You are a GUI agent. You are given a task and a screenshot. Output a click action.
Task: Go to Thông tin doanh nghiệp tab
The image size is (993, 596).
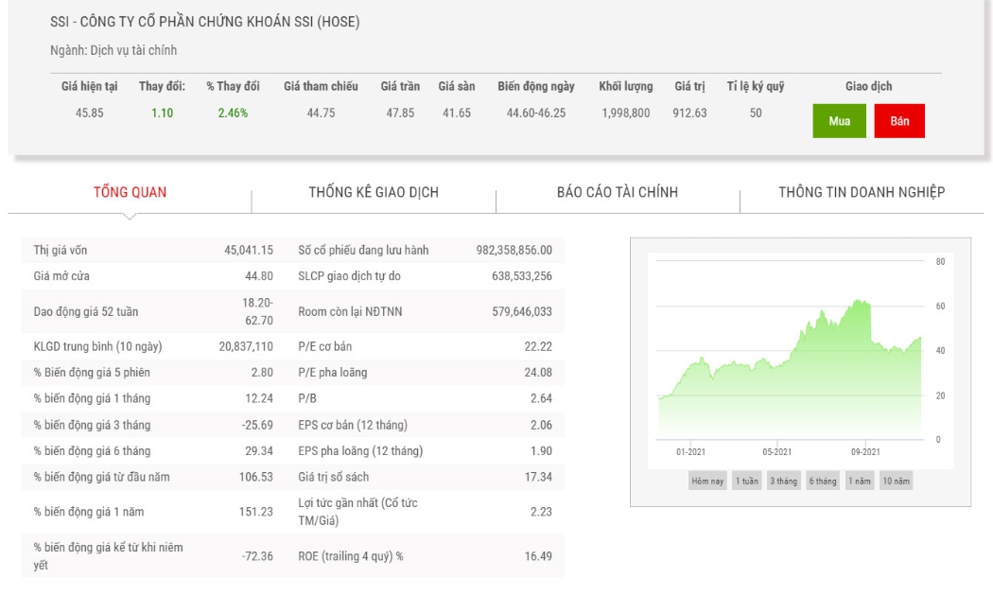(x=862, y=193)
